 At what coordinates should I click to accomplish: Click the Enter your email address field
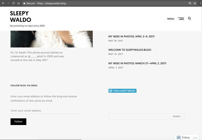46,111
